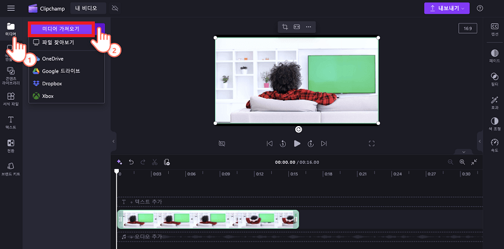Rewind five seconds
Image resolution: width=504 pixels, height=249 pixels.
pos(283,144)
